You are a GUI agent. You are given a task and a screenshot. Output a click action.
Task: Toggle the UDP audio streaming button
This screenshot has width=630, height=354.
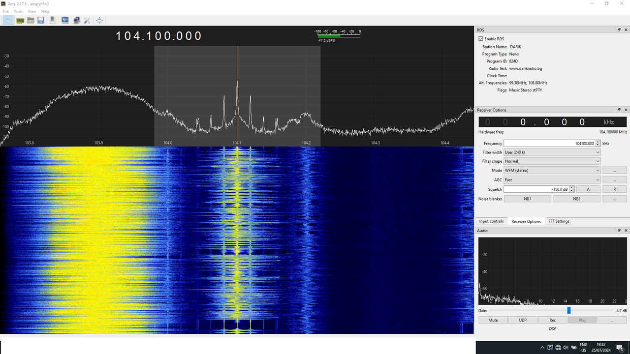click(x=523, y=320)
